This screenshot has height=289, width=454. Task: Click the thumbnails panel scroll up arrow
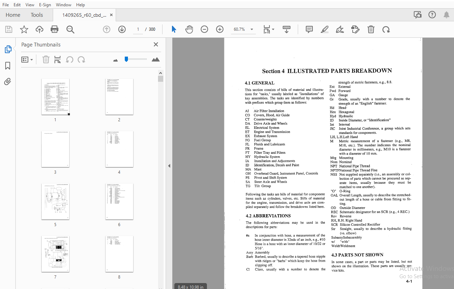(160, 73)
